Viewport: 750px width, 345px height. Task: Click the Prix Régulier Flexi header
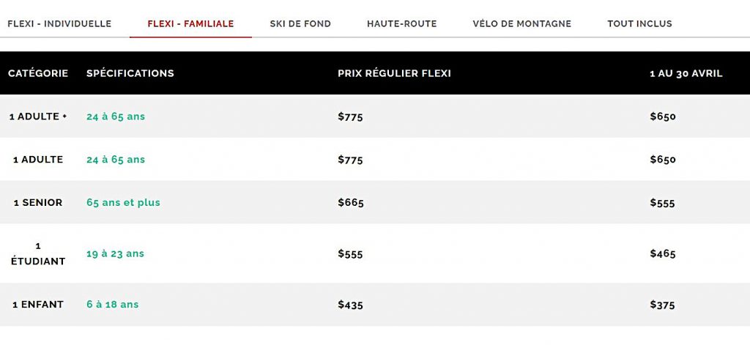pyautogui.click(x=394, y=73)
